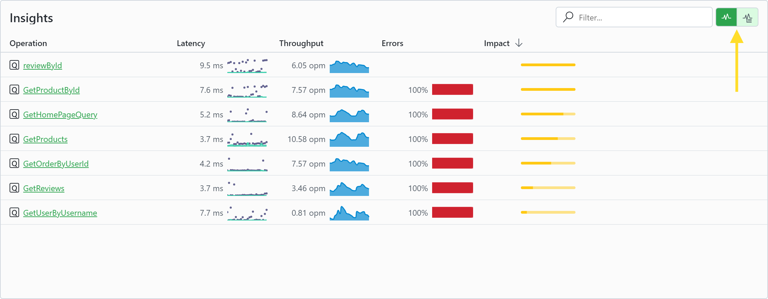Click the red error bar for GetReviews
Screen dimensions: 768x299
[x=452, y=188]
